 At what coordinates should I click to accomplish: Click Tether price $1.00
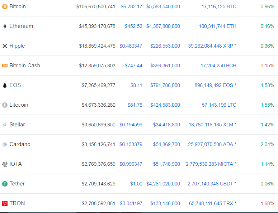[136, 184]
